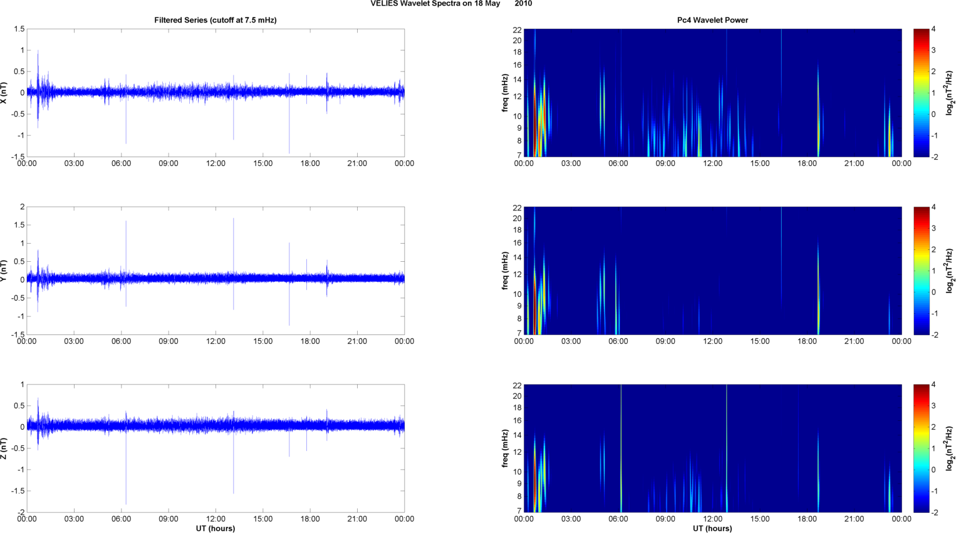
Task: Click the UT (hours) label under the bottom spectrogram
Action: pos(712,529)
